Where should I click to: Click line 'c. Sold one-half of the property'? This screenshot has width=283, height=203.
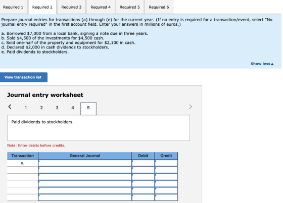68,43
